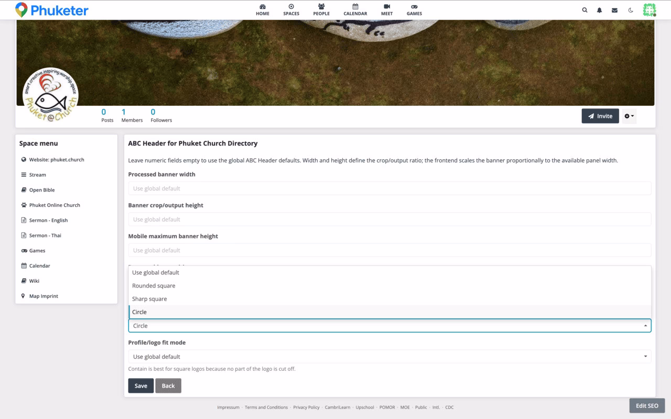Open Profile/logo fit mode dropdown
This screenshot has width=671, height=419.
[x=389, y=357]
